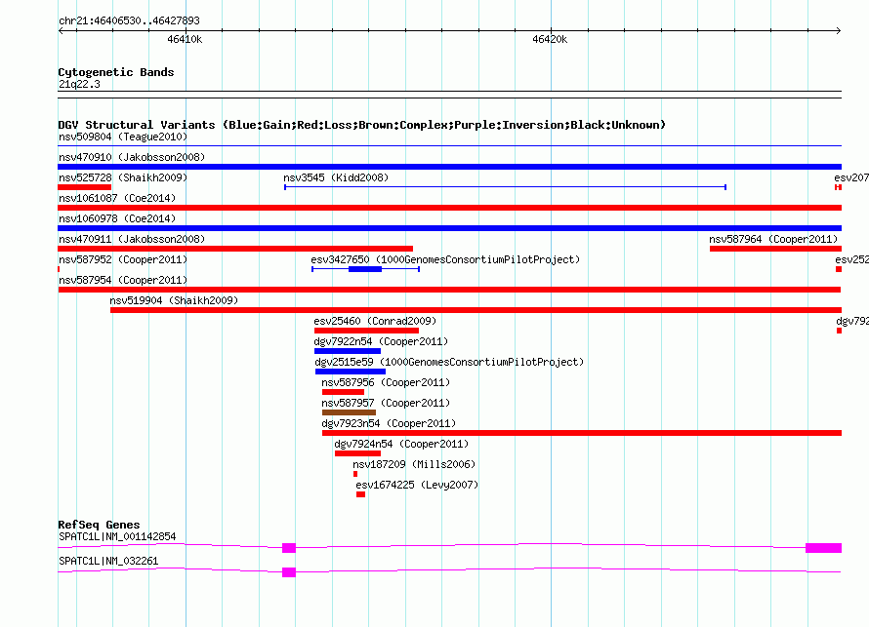
Task: Click the 46410k ruler tick label
Action: tap(185, 39)
